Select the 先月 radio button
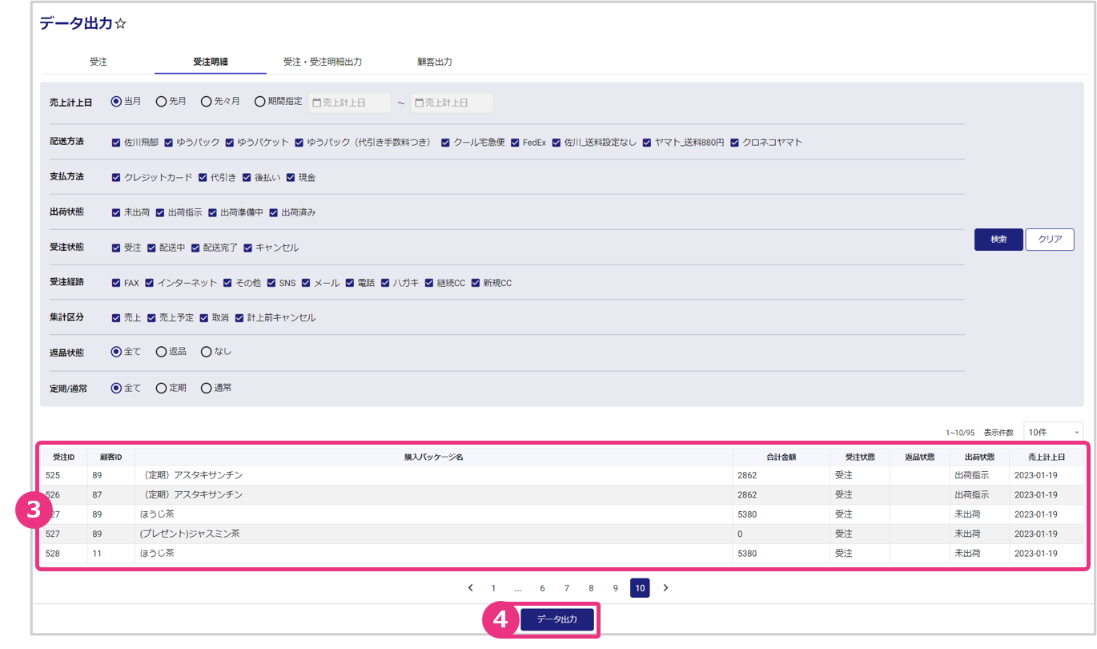 click(161, 102)
